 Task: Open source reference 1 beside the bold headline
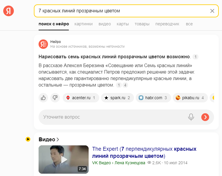tap(196, 57)
